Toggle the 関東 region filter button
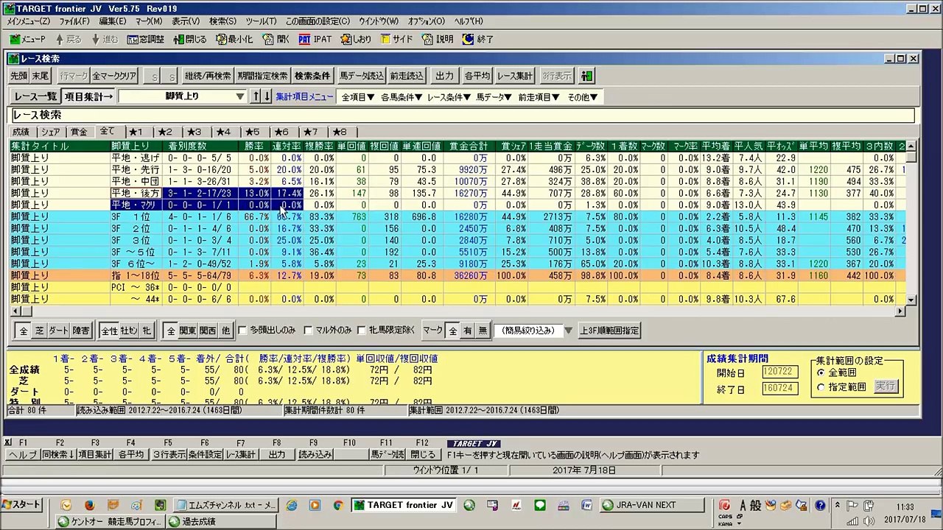 188,331
